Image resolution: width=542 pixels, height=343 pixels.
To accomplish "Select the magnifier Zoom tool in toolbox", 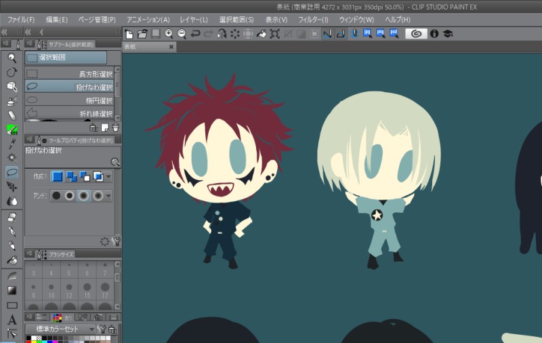I will point(12,58).
